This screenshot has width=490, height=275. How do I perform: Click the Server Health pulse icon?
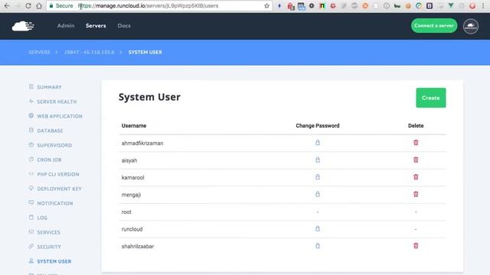pyautogui.click(x=31, y=101)
